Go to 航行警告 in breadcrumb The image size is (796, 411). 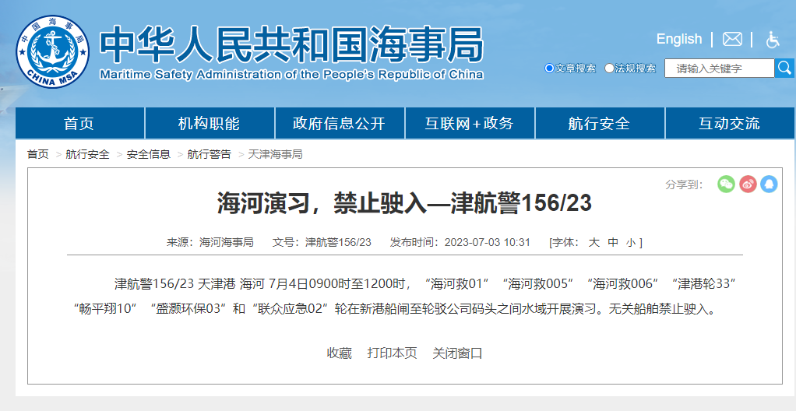tap(210, 154)
